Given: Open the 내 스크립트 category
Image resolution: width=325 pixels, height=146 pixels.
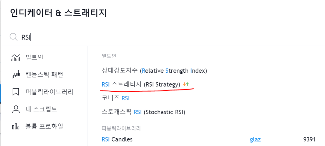Looking at the screenshot, I should pos(41,109).
